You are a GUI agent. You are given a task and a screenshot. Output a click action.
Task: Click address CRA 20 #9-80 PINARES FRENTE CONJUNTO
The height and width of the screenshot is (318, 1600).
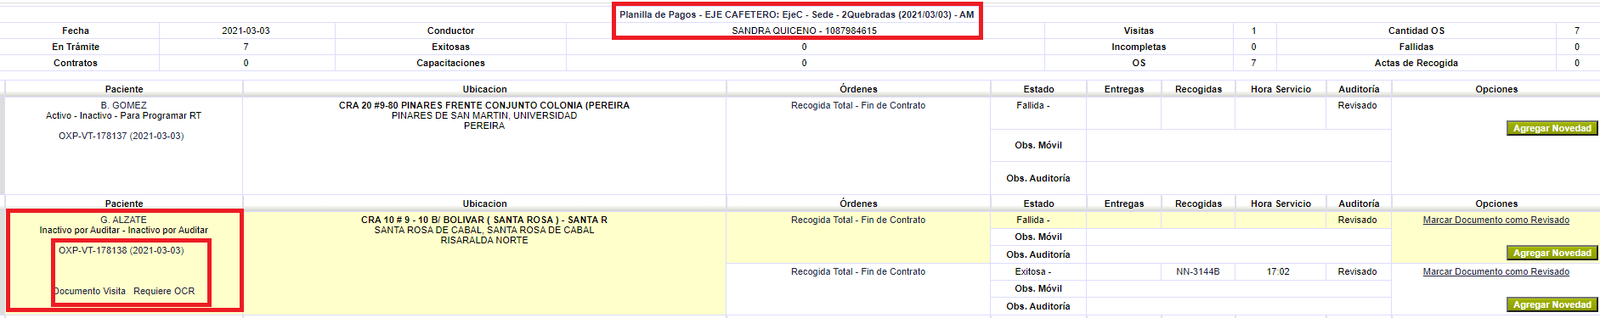484,105
